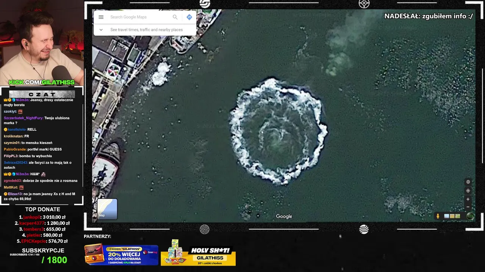Click the CZAT chat header
This screenshot has height=272, width=485.
point(42,94)
